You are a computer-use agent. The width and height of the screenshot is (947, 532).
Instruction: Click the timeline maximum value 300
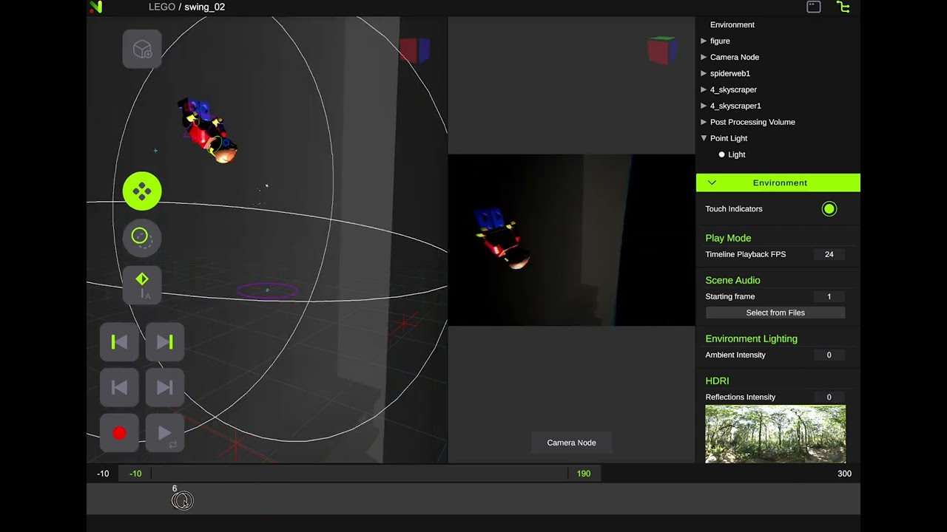point(844,474)
